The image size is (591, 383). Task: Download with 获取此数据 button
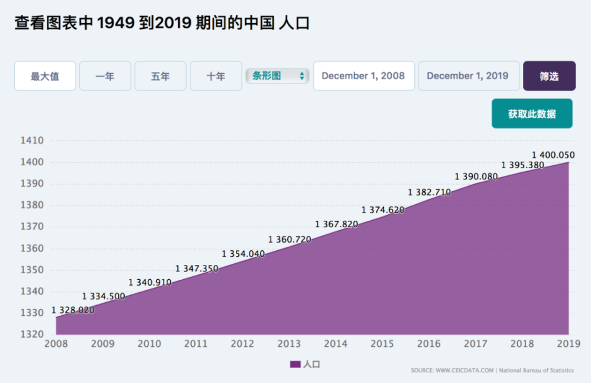(x=532, y=114)
